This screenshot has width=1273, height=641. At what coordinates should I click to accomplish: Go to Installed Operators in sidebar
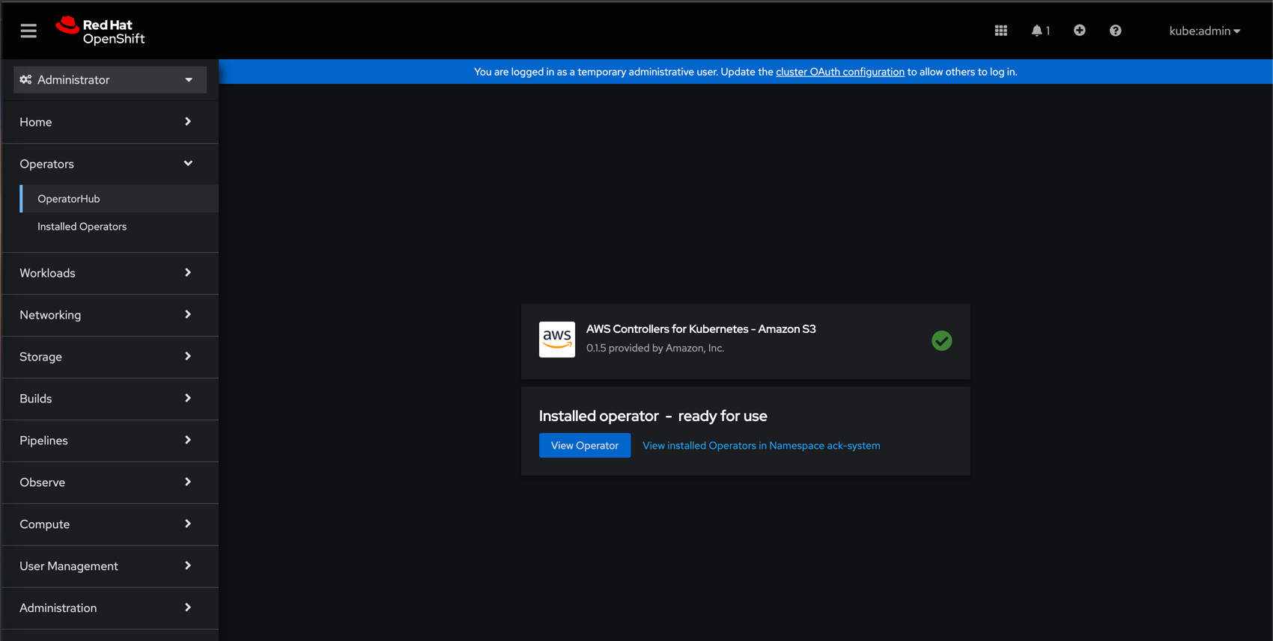tap(82, 227)
